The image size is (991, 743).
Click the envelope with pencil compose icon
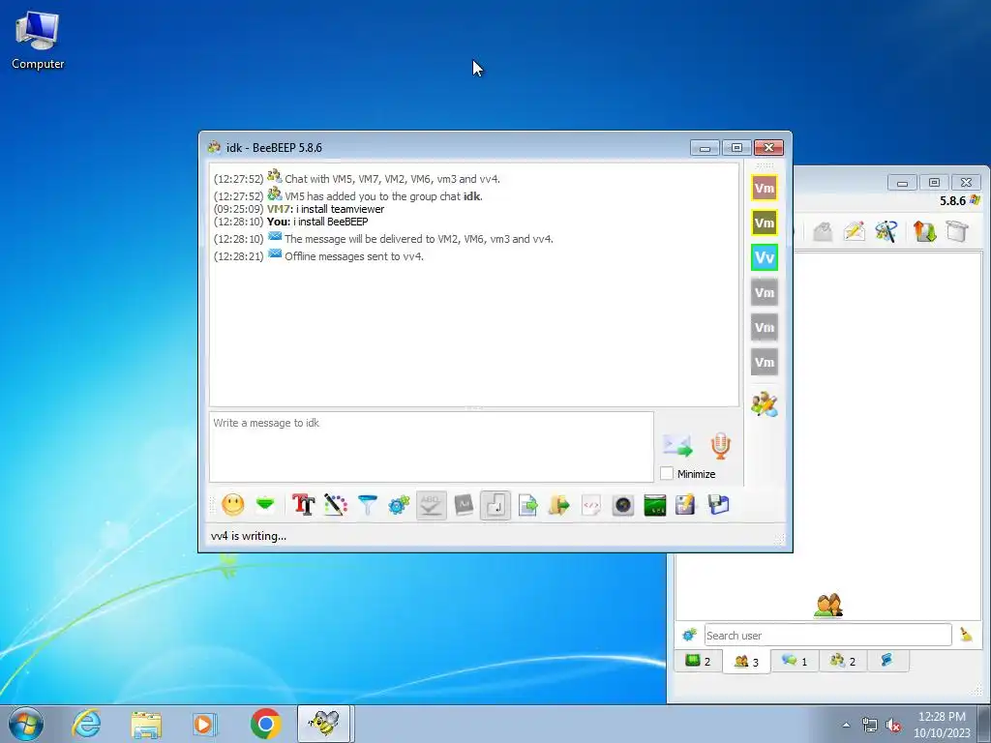[854, 231]
